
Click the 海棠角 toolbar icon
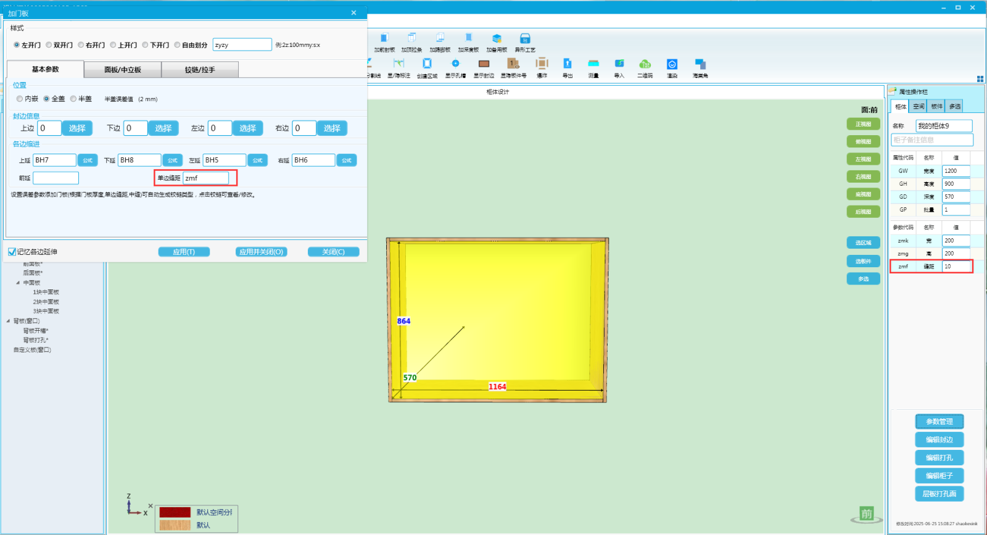coord(700,68)
